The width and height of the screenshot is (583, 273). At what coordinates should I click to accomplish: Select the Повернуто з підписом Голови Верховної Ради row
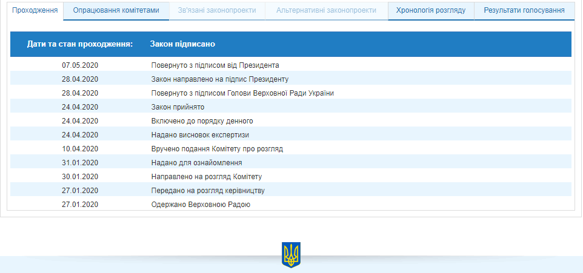(x=242, y=93)
